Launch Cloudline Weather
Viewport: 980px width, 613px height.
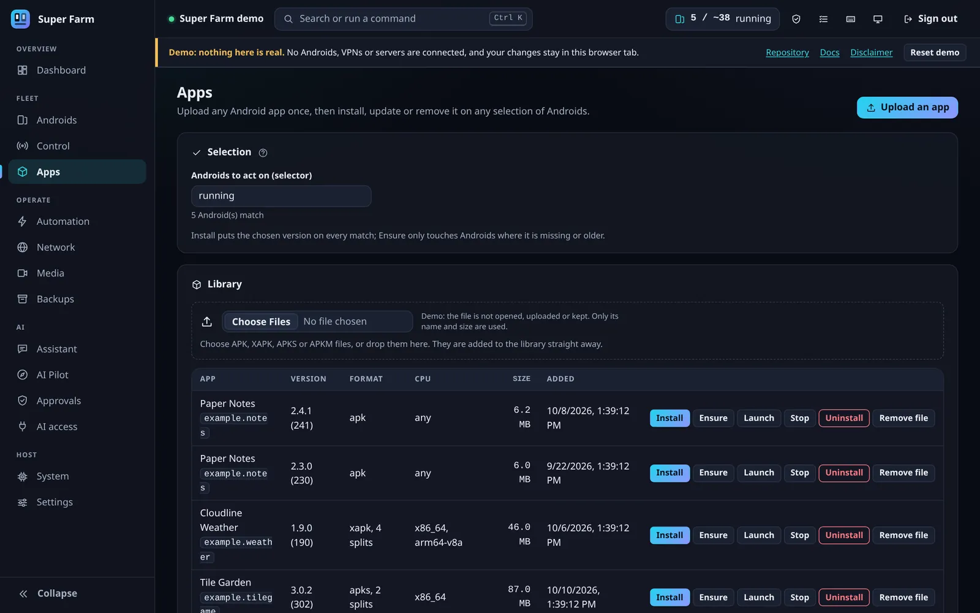pyautogui.click(x=759, y=535)
